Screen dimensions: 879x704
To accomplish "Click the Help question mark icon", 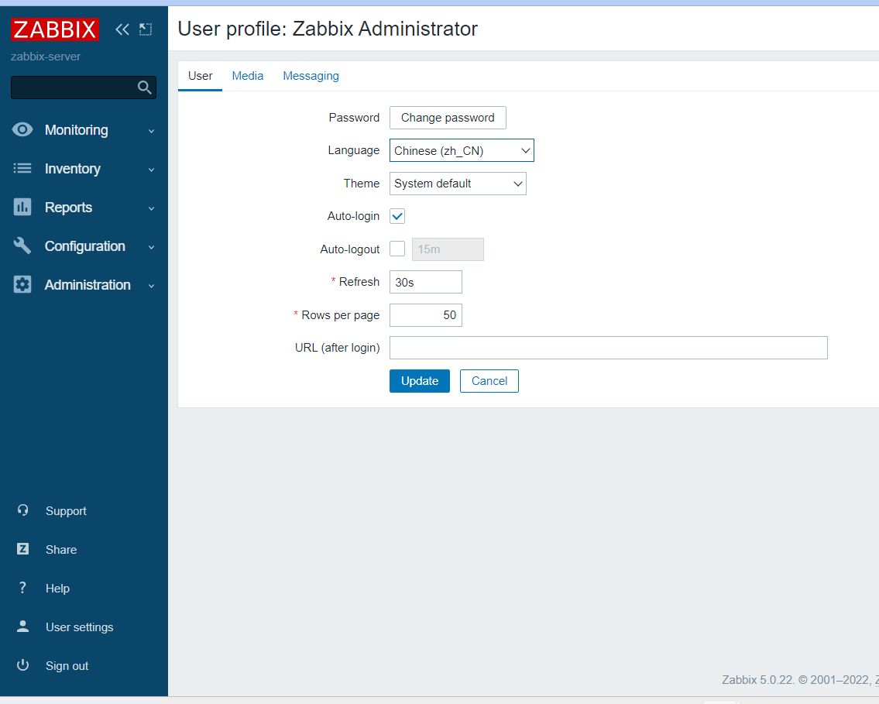I will click(x=23, y=587).
